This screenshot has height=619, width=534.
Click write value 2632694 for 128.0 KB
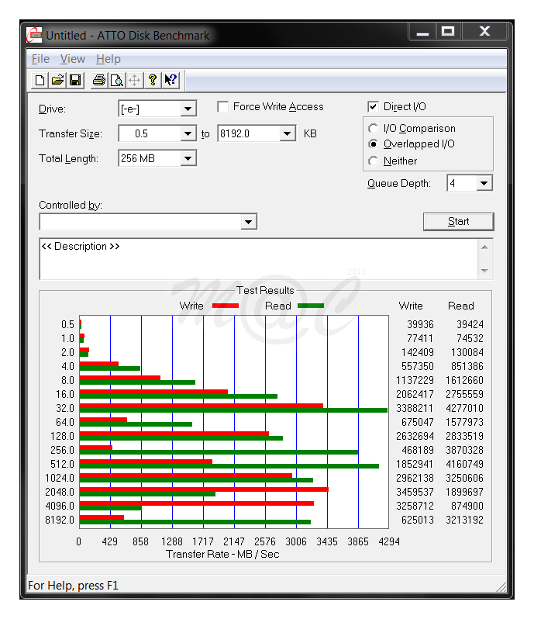(415, 436)
